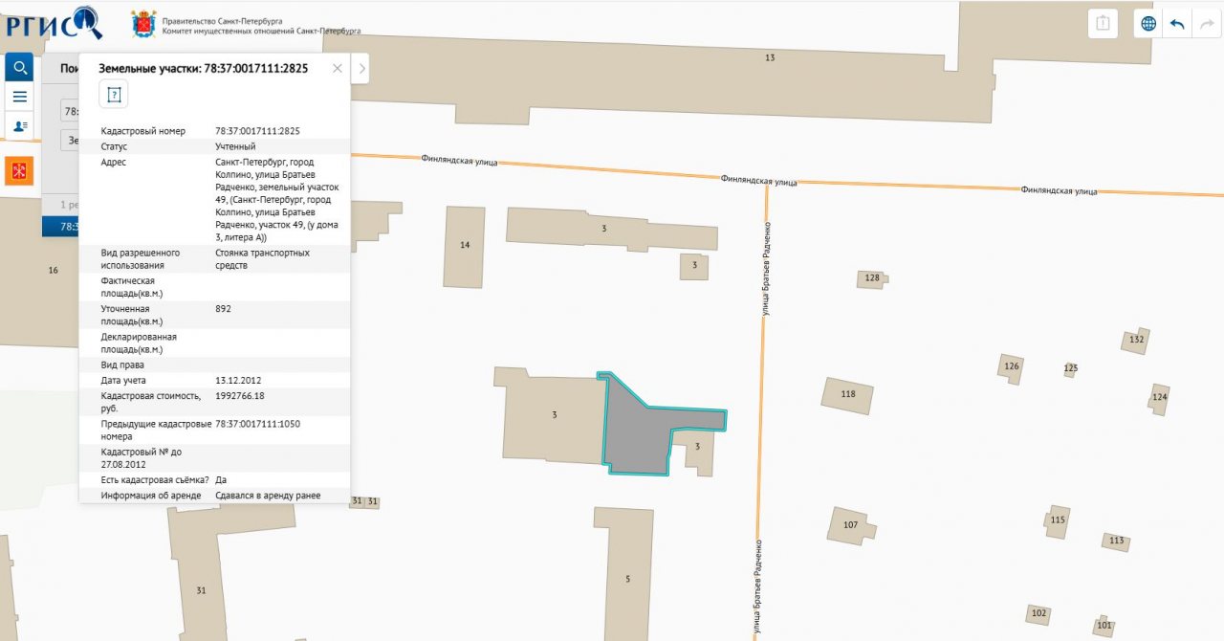Click the user profile icon in the sidebar
The image size is (1224, 641).
19,125
